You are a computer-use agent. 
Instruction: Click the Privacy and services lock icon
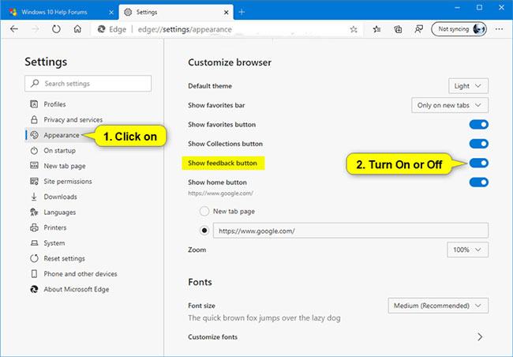coord(34,119)
